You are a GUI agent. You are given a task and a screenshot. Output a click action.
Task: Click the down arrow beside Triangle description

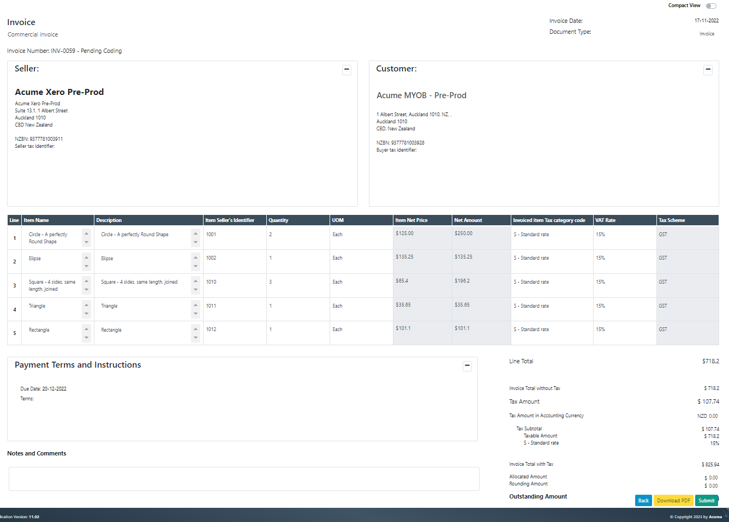pos(195,313)
